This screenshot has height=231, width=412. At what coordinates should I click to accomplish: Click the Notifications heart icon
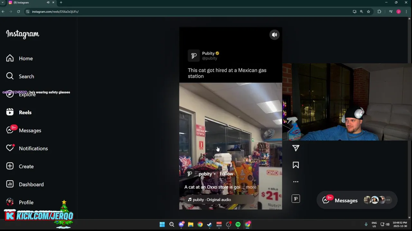[x=10, y=148]
